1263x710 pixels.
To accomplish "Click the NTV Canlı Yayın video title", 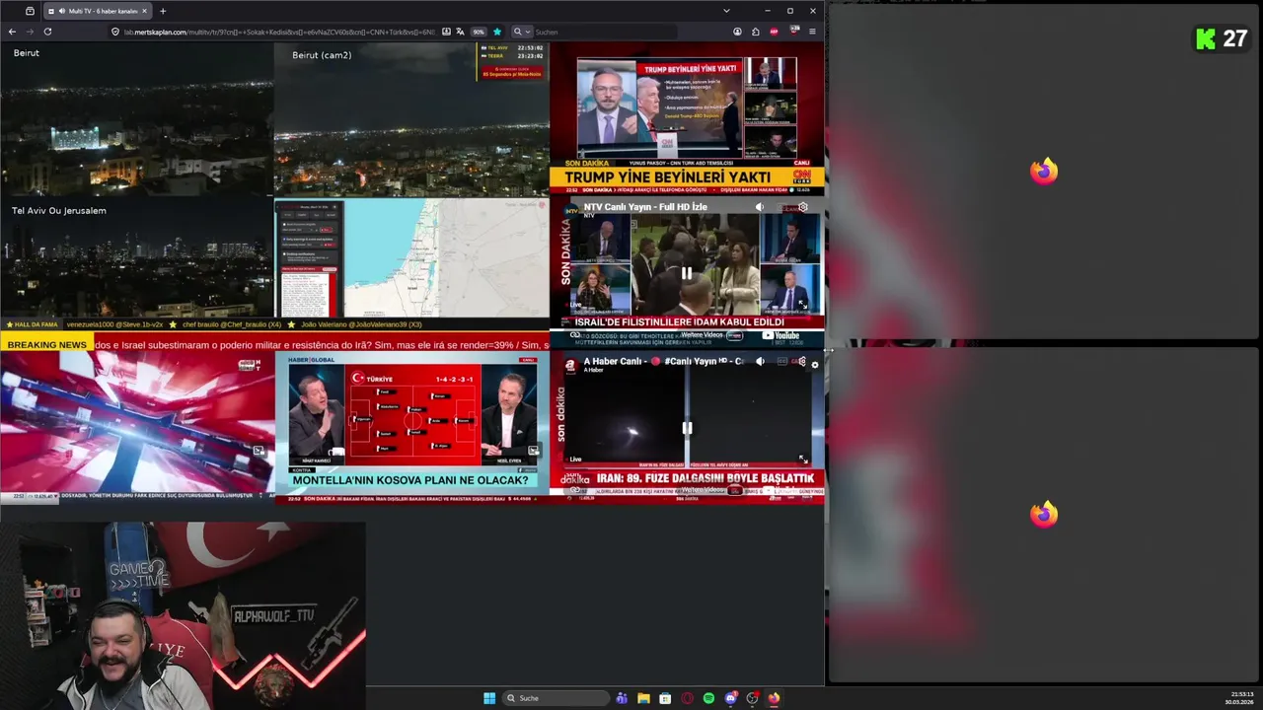I will coord(645,207).
